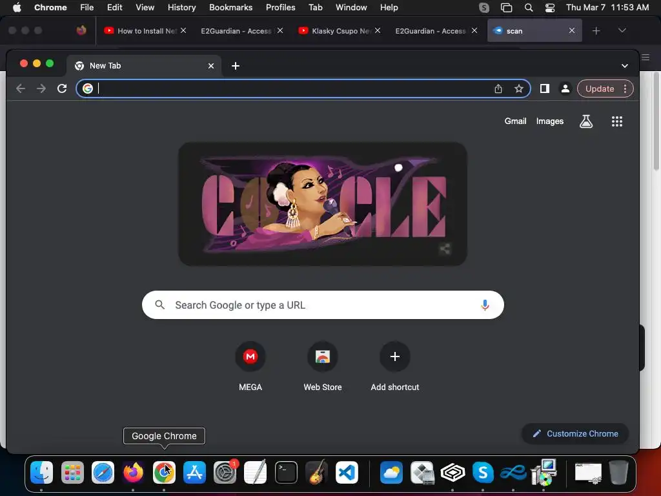Open Trash in the dock
The image size is (661, 496).
[x=618, y=472]
